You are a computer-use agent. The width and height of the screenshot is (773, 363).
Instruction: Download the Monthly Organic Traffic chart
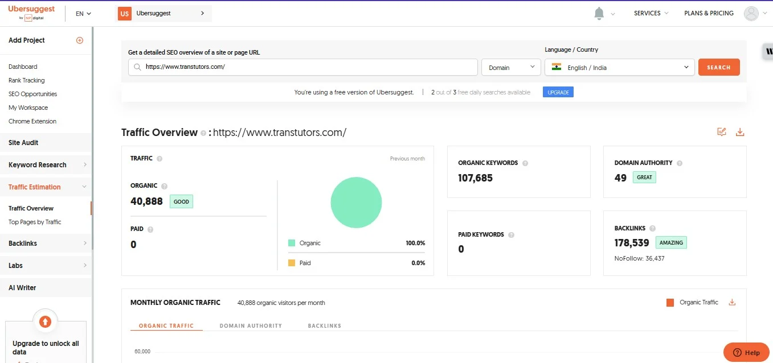(732, 302)
